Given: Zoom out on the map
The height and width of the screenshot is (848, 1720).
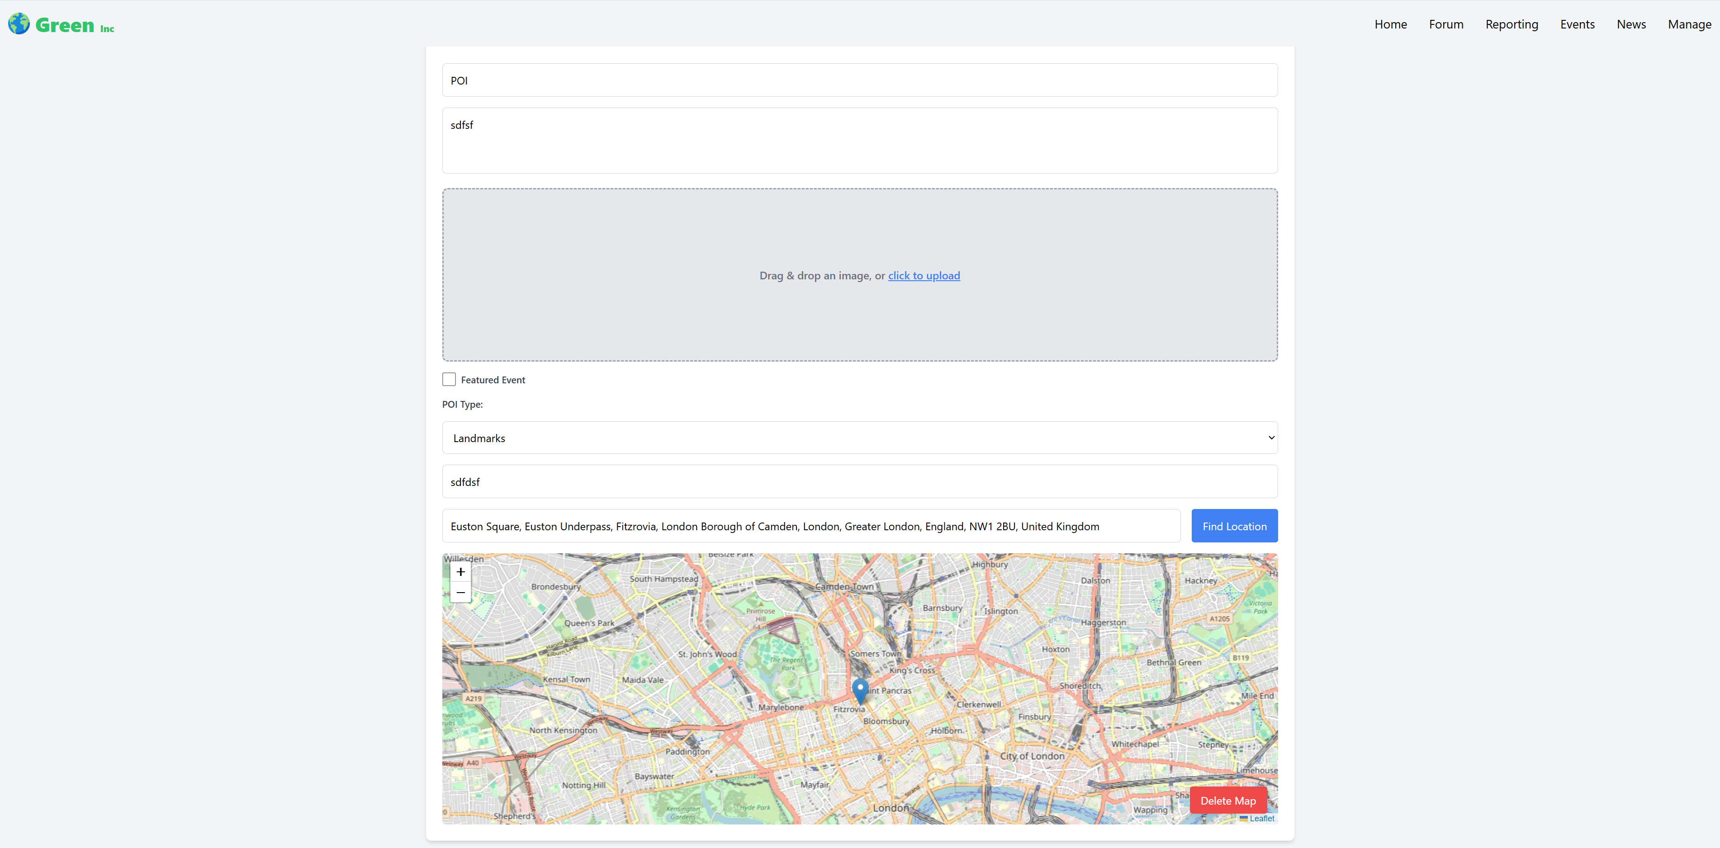Looking at the screenshot, I should click(460, 593).
